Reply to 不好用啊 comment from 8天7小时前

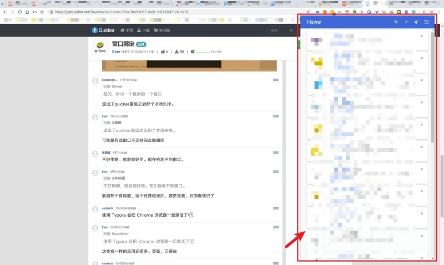click(x=275, y=152)
